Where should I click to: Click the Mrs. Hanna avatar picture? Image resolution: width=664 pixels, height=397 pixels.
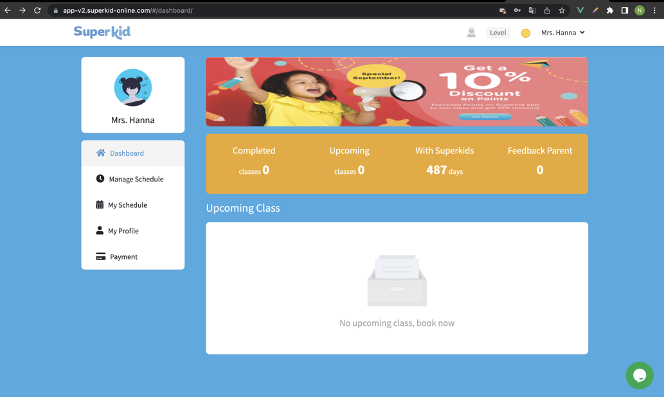point(133,87)
